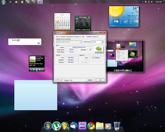The height and width of the screenshot is (132, 165).
Task: Open the sidebar gadgets taskbar button
Action: point(28,2)
